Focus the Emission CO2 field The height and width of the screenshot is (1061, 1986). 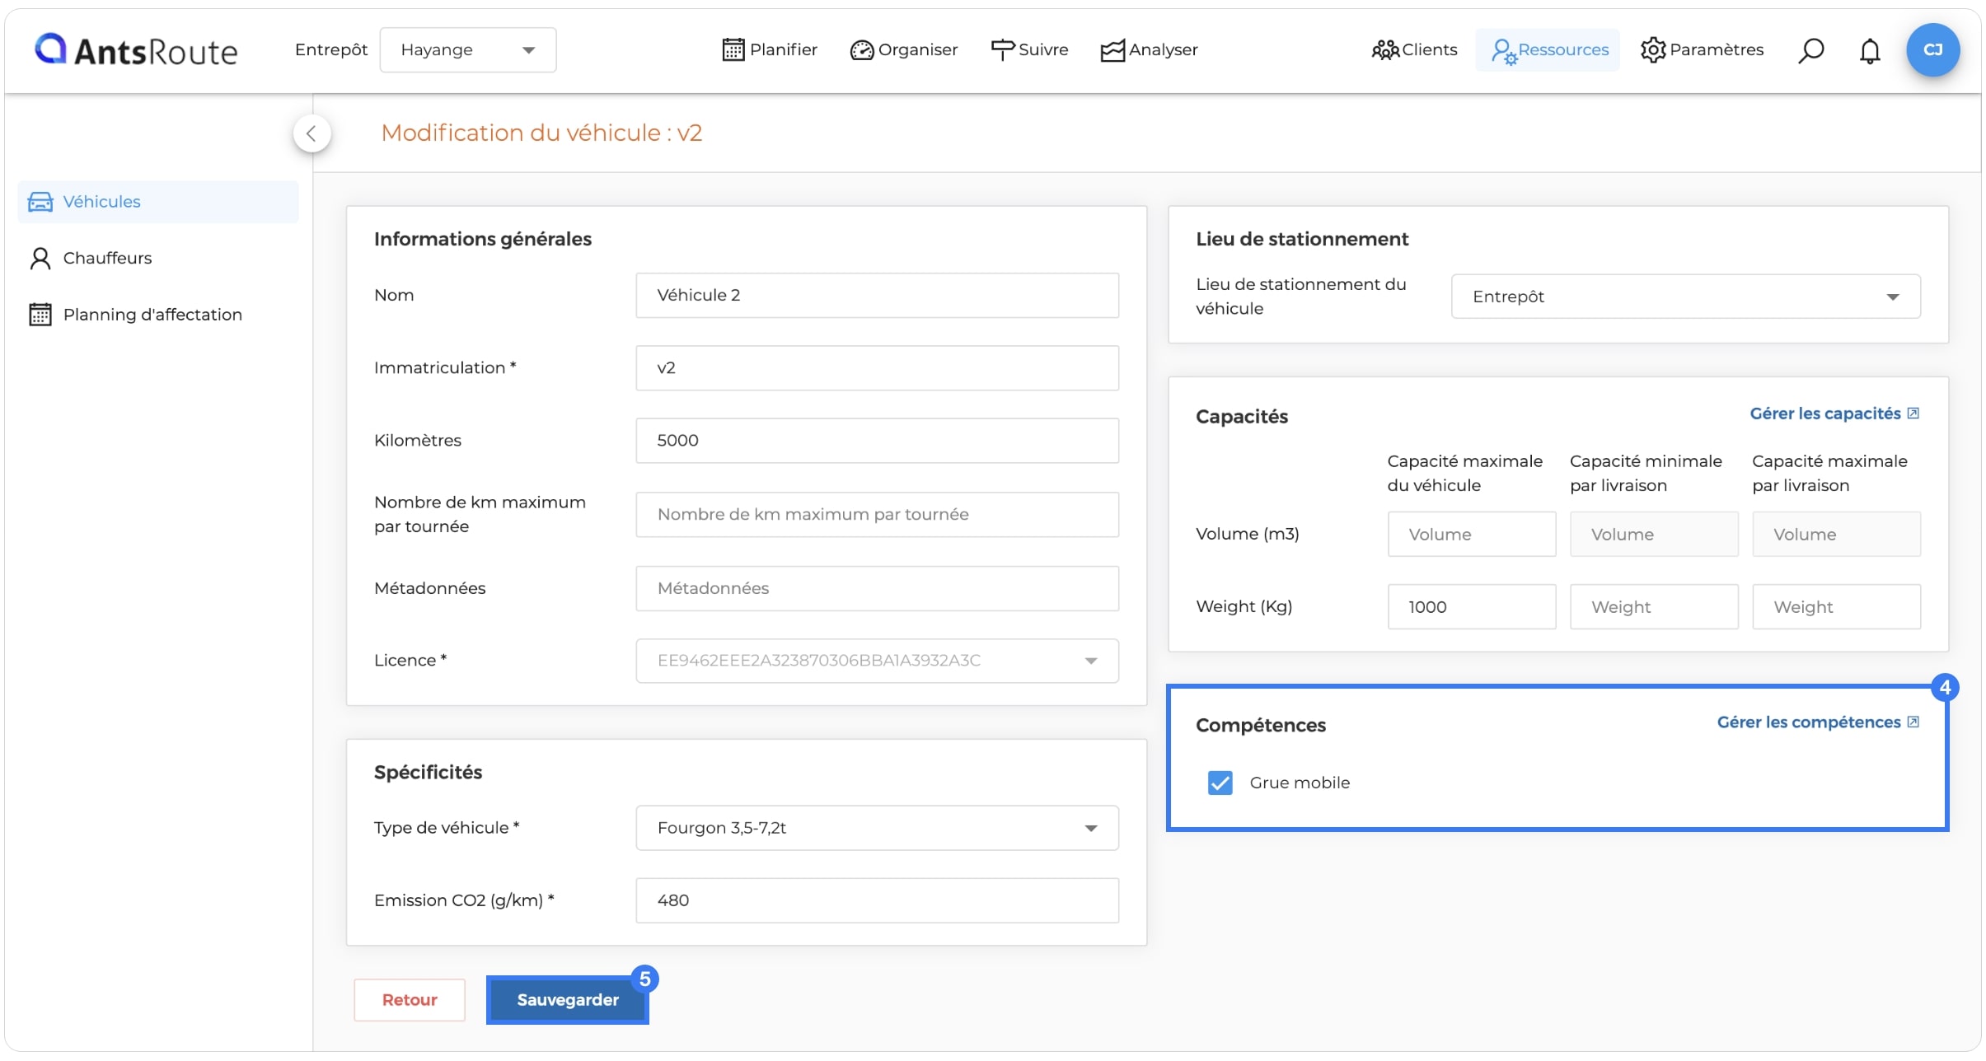(x=877, y=900)
